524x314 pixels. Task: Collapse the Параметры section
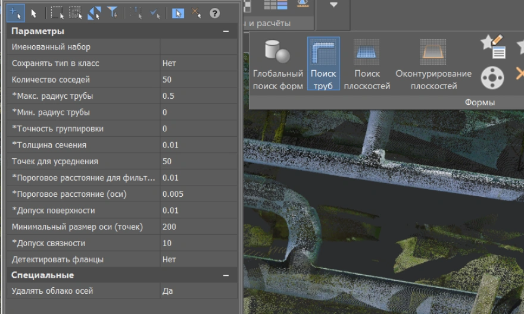226,31
